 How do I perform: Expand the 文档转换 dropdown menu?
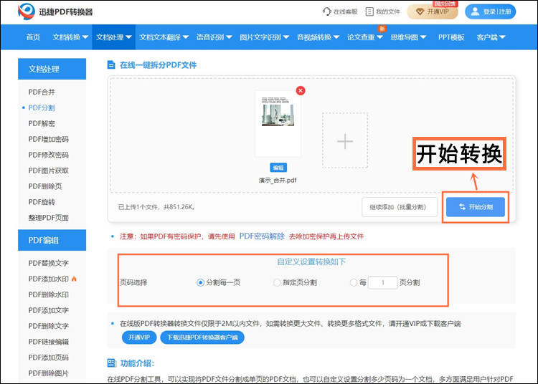click(70, 37)
